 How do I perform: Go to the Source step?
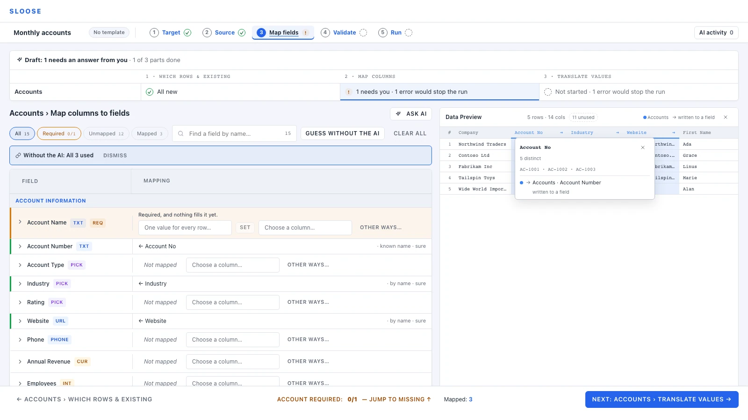click(224, 33)
